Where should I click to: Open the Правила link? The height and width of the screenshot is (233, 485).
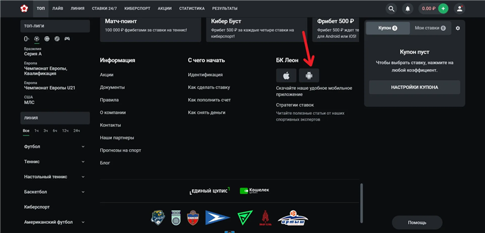coord(109,100)
